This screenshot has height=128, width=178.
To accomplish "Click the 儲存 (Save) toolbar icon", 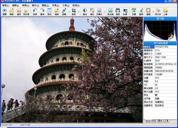I will (19, 12).
